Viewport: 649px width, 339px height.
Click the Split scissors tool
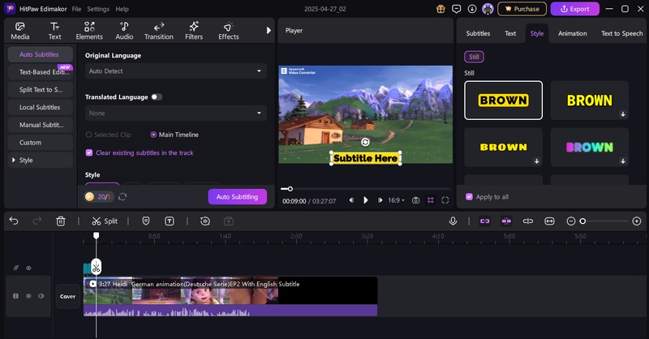point(105,221)
